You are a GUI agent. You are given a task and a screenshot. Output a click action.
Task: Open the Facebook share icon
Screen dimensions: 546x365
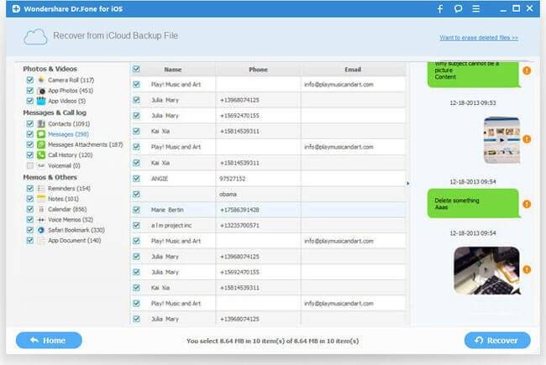(x=439, y=9)
